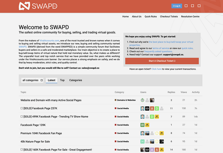The image size is (223, 153).
Task: Open topic '40k Nature Page for Sale'
Action: (x=35, y=141)
